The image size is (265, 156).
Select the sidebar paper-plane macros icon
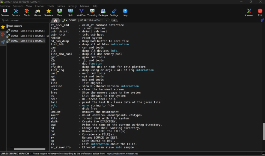[3, 42]
